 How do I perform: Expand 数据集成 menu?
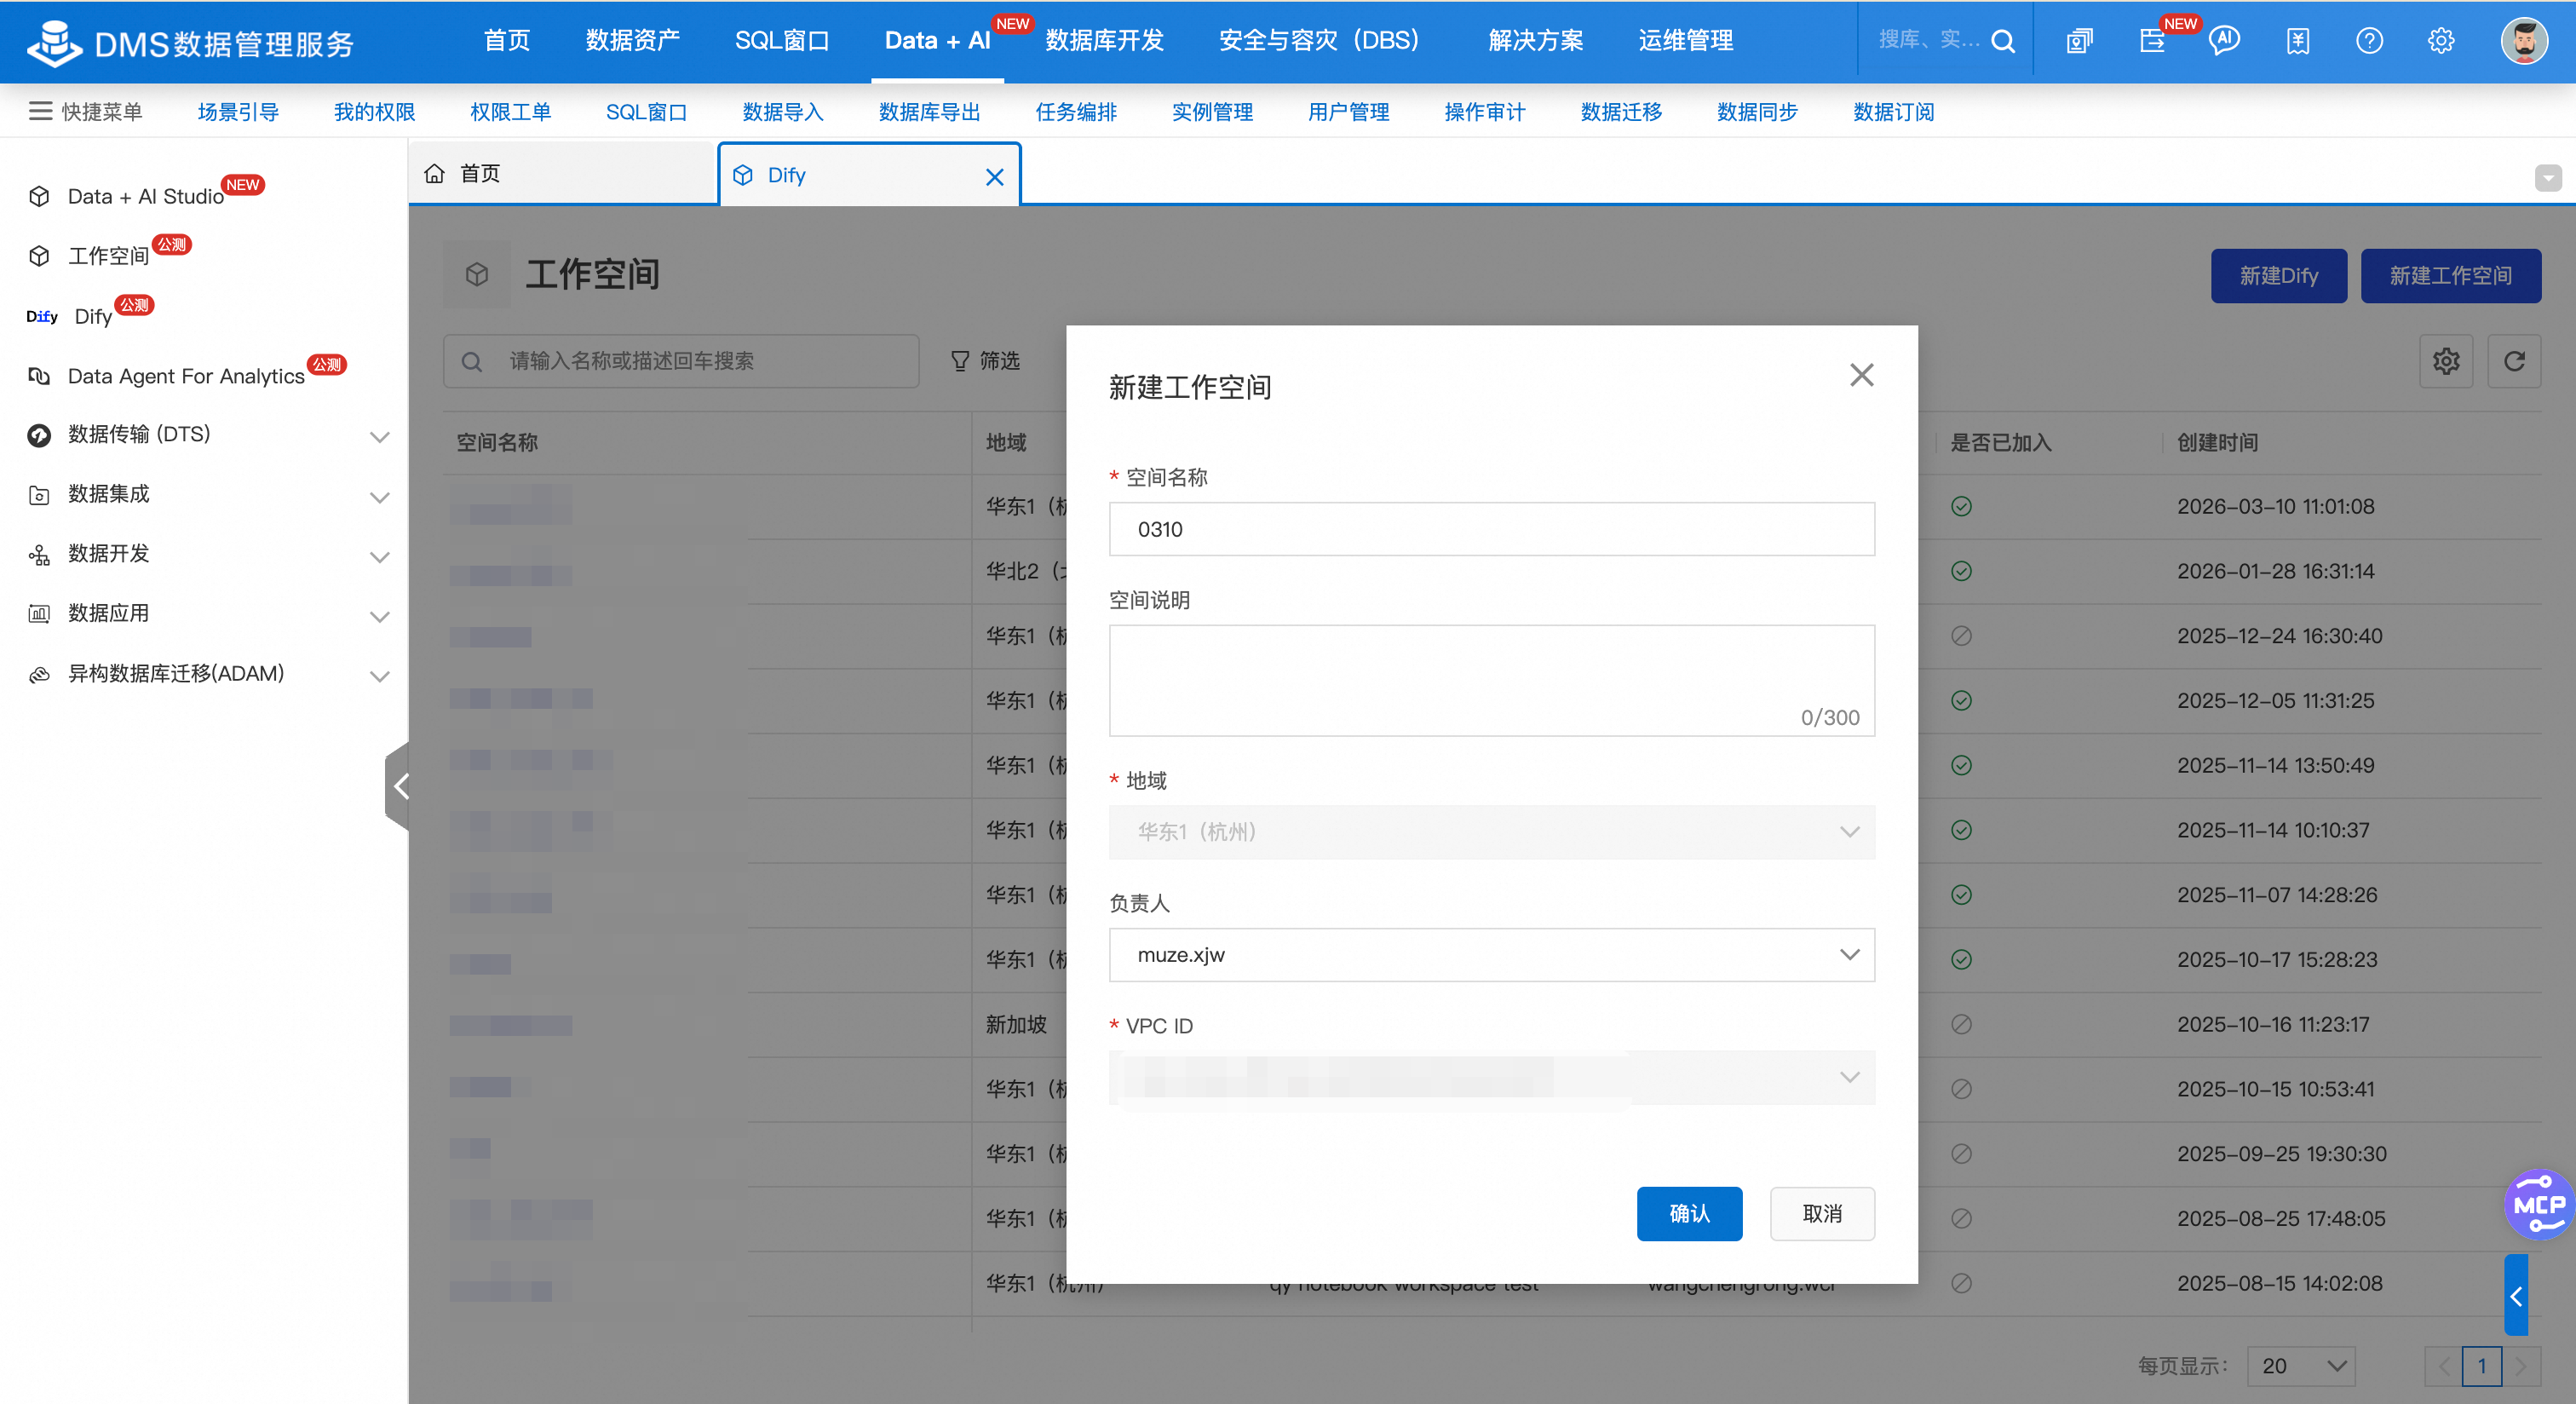[x=379, y=496]
